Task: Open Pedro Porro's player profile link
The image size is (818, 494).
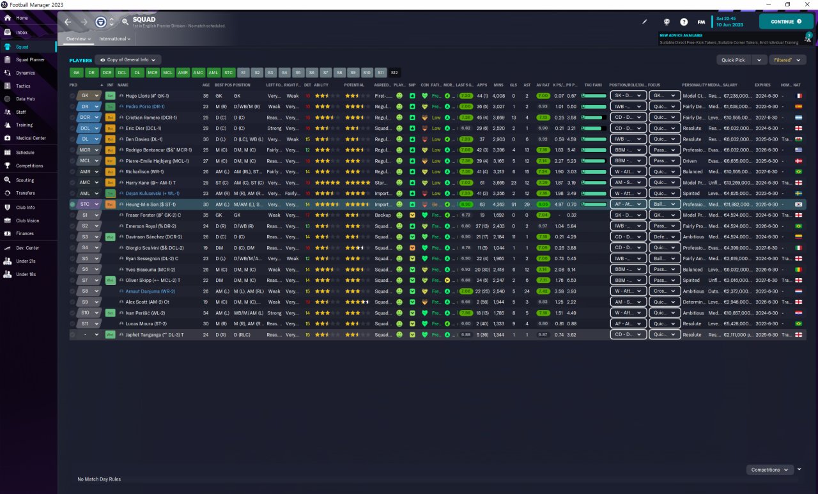Action: pyautogui.click(x=145, y=107)
